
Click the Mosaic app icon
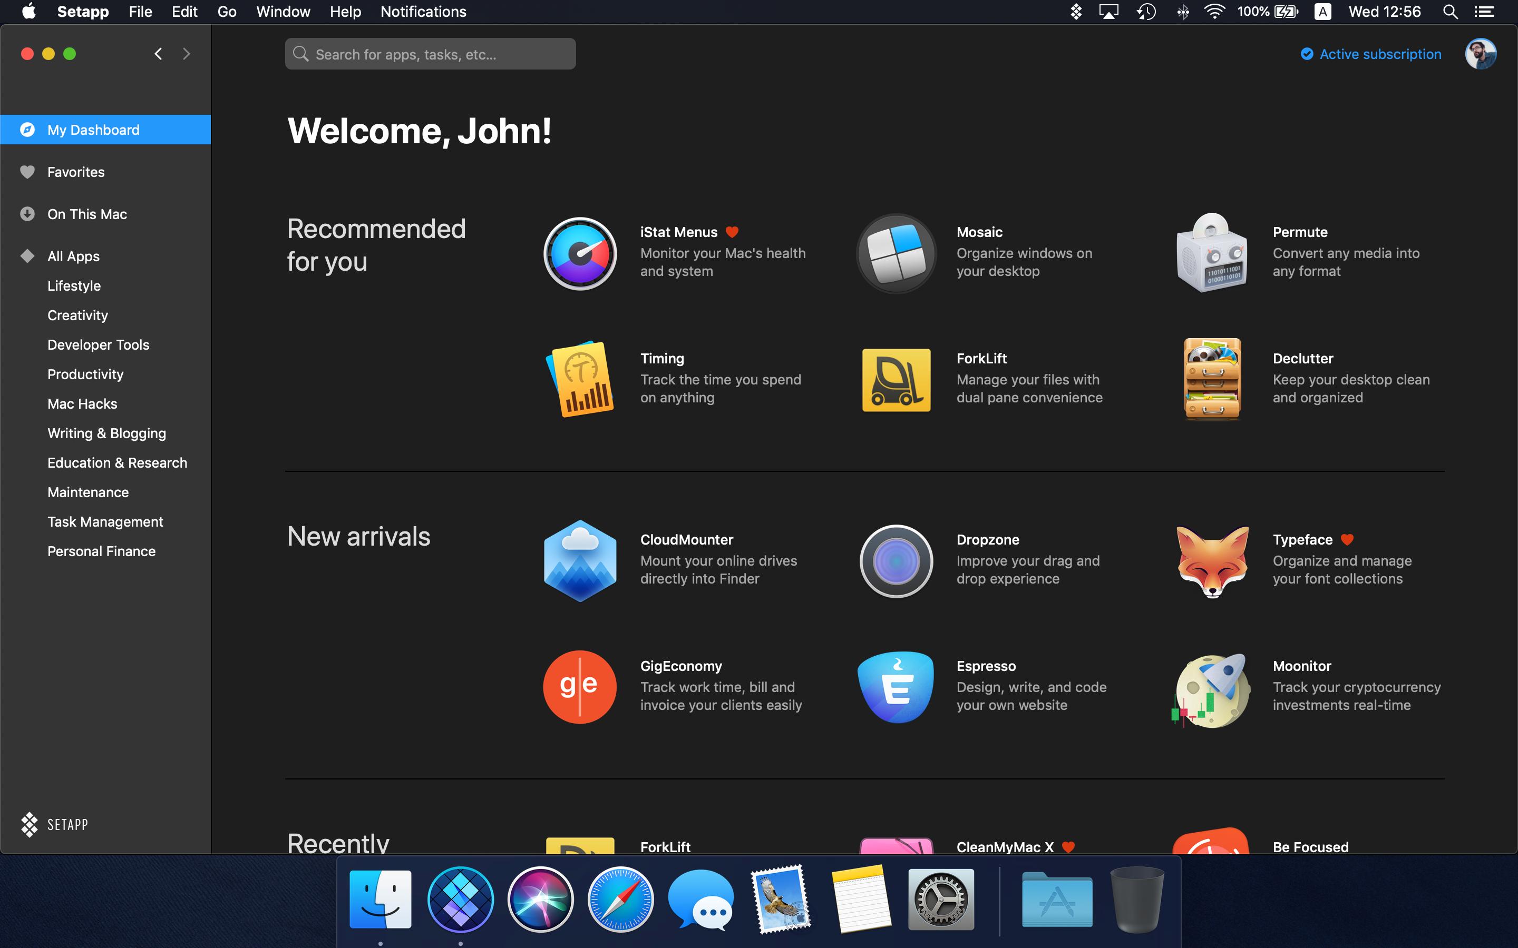[x=896, y=253]
